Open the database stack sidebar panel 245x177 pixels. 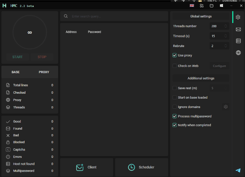tap(238, 41)
